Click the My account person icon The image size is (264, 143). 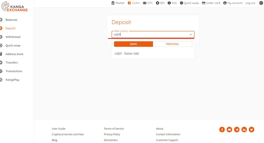pyautogui.click(x=225, y=3)
